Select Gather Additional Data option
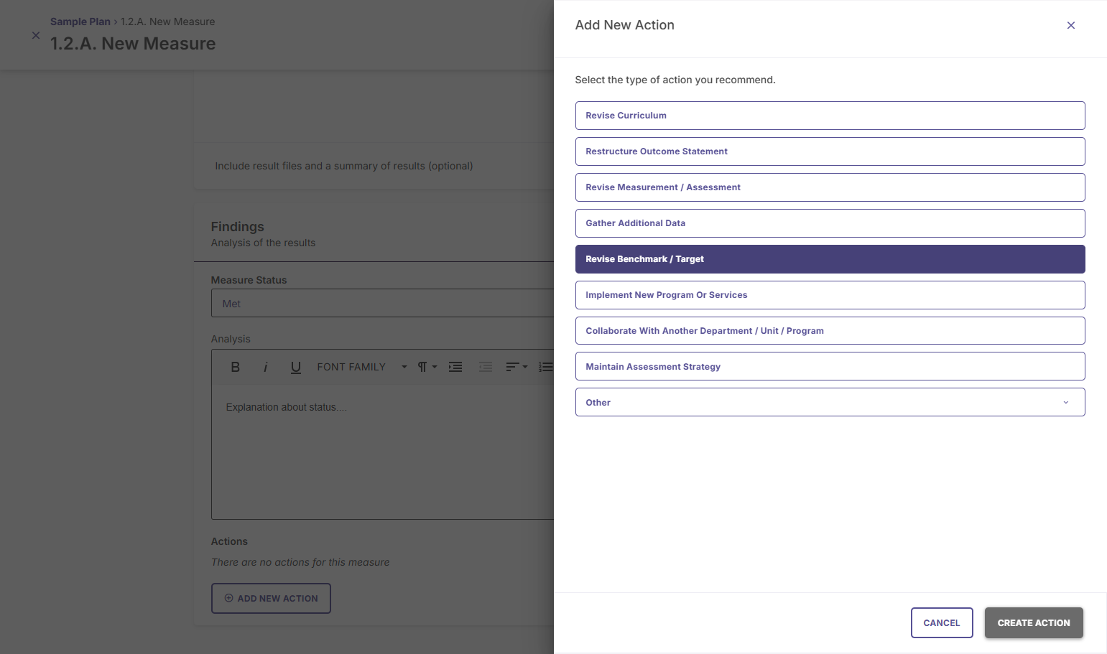 tap(830, 223)
